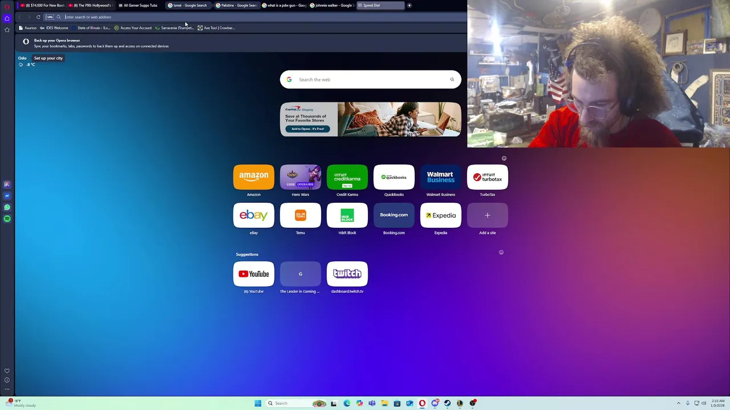Open the Opera menu logo
730x410 pixels.
pyautogui.click(x=7, y=6)
